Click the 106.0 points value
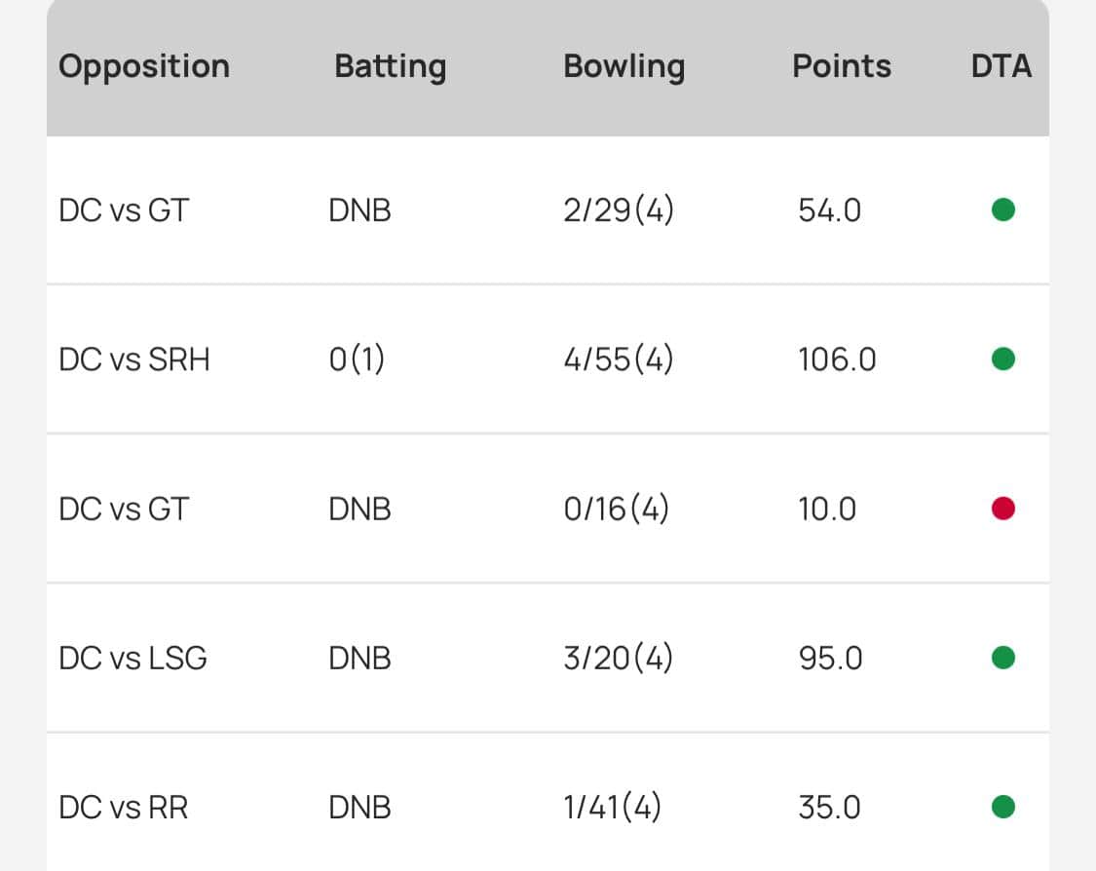This screenshot has width=1096, height=871. pos(837,360)
